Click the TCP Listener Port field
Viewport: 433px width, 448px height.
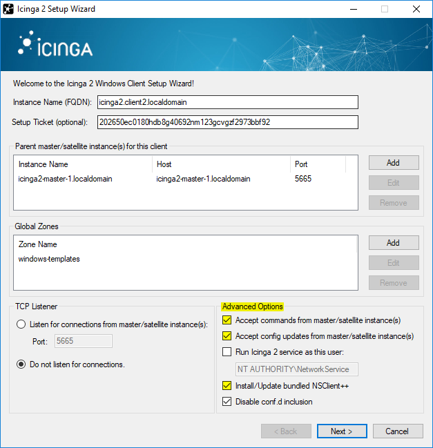click(x=84, y=341)
